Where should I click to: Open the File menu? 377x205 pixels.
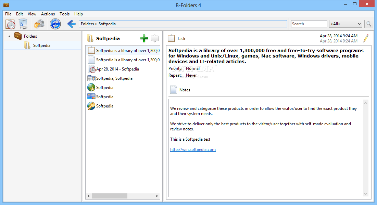tap(8, 14)
